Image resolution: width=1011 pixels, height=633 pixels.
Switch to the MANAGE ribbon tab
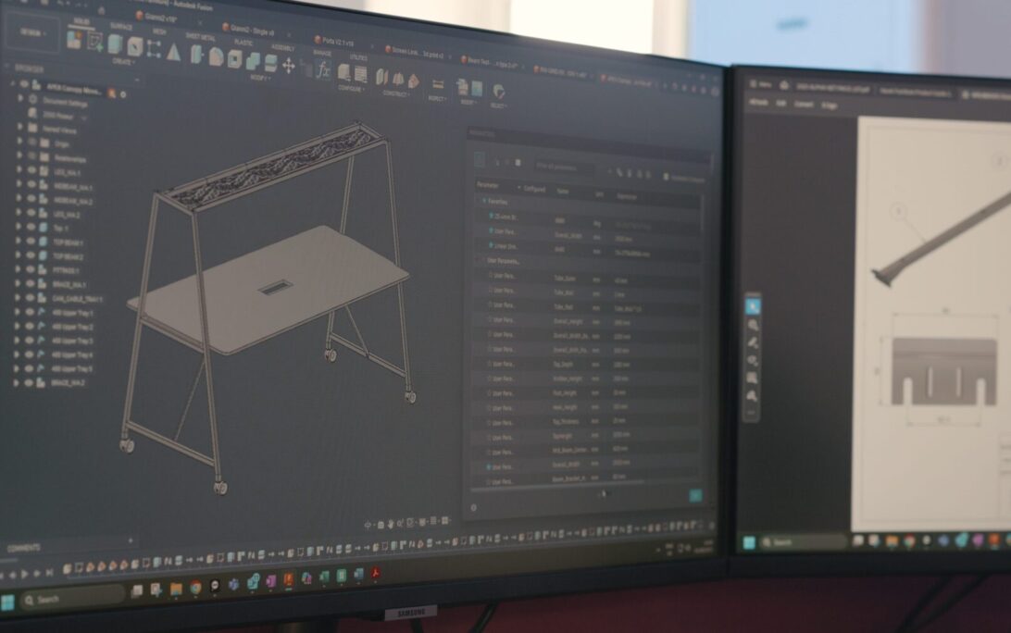click(322, 53)
